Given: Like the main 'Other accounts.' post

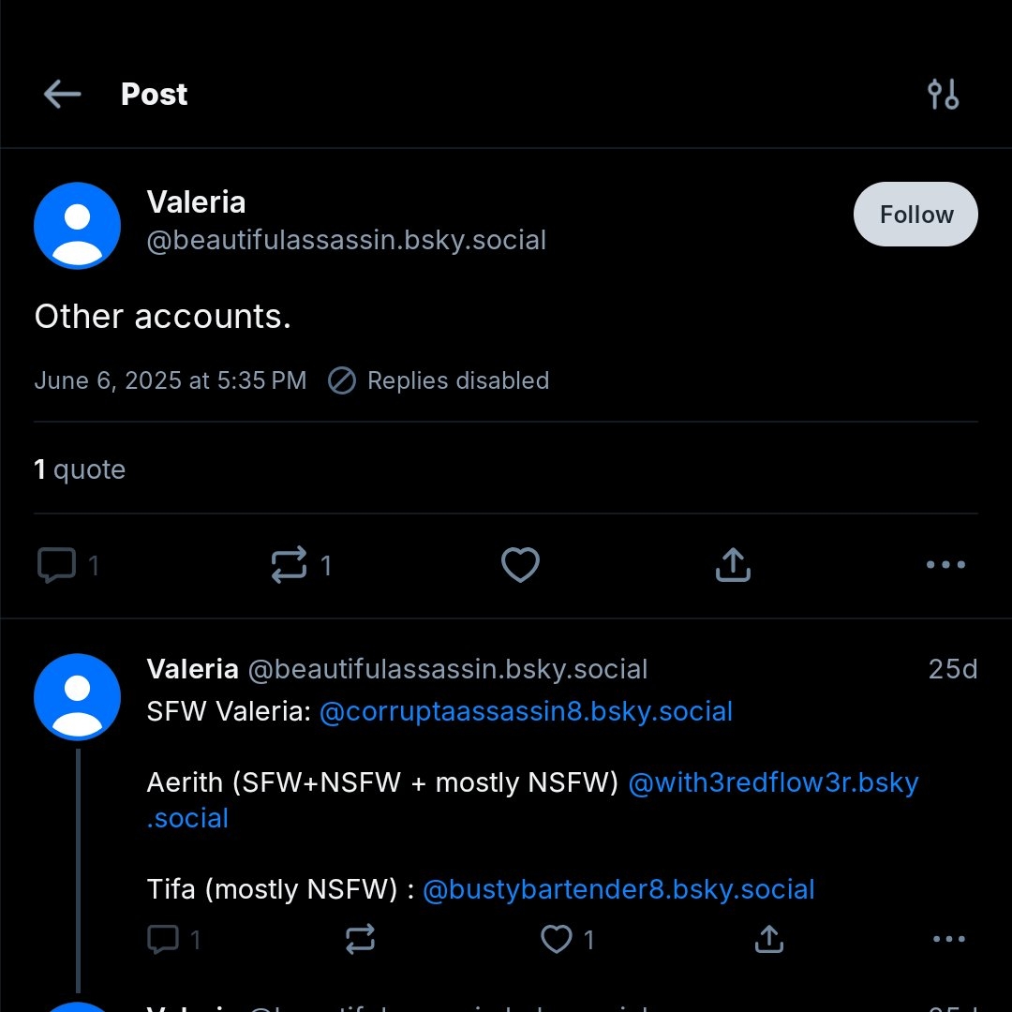Looking at the screenshot, I should pos(520,565).
